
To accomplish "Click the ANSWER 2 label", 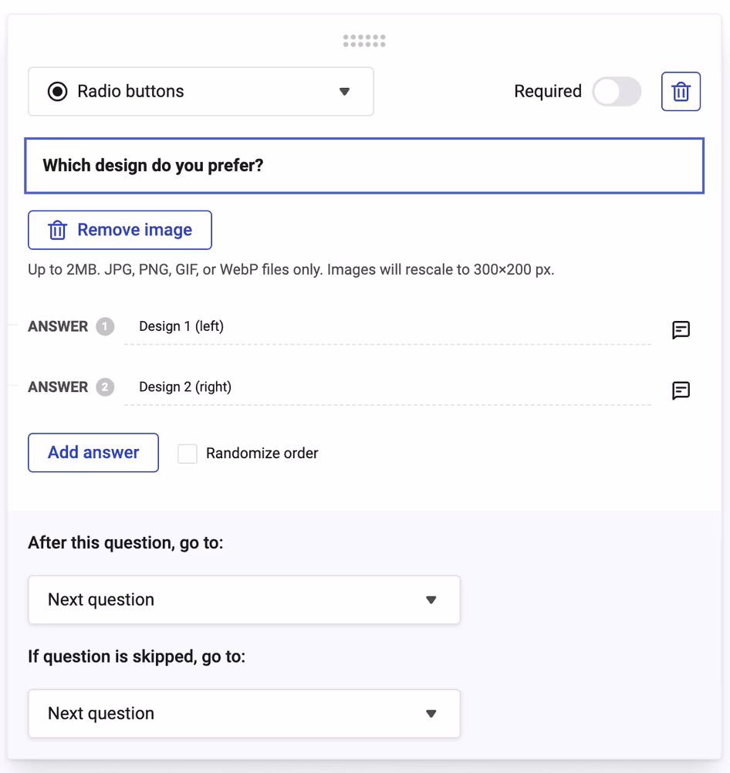I will 71,387.
